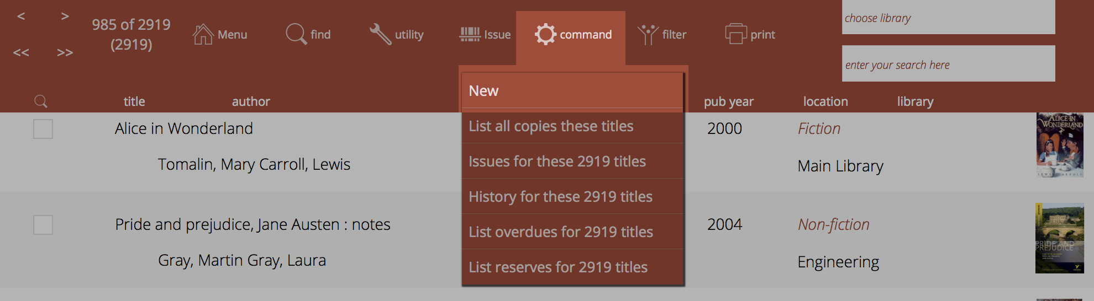Image resolution: width=1094 pixels, height=301 pixels.
Task: Click the Fiction location link
Action: [x=819, y=129]
